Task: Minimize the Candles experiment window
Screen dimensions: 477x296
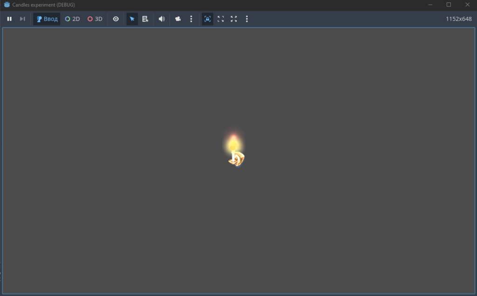Action: 430,5
